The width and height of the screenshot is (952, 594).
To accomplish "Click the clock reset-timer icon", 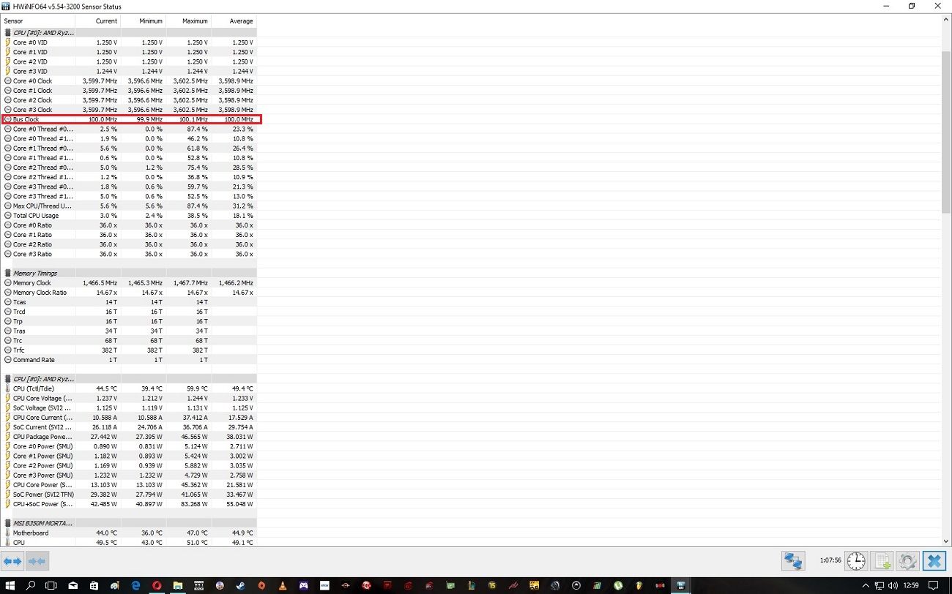I will coord(856,561).
